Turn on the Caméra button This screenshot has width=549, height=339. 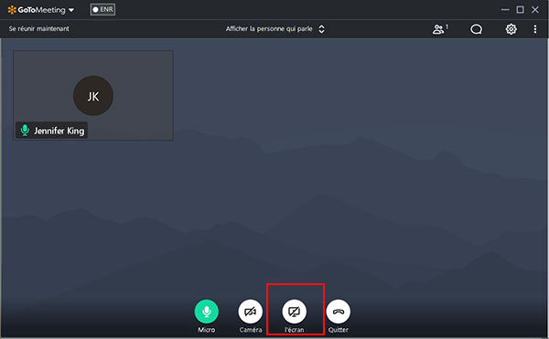point(251,311)
